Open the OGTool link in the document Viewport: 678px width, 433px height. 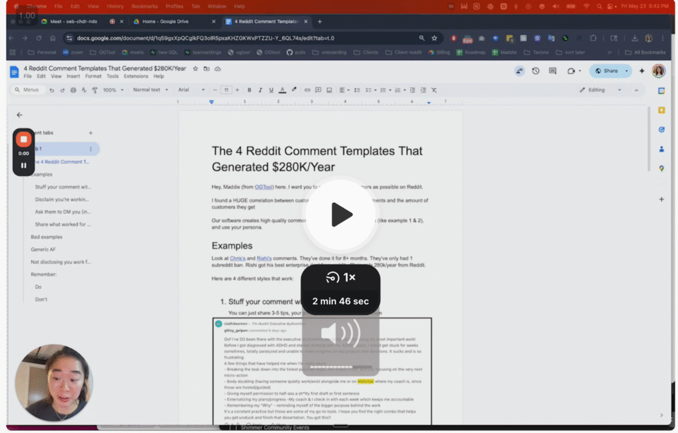(264, 187)
